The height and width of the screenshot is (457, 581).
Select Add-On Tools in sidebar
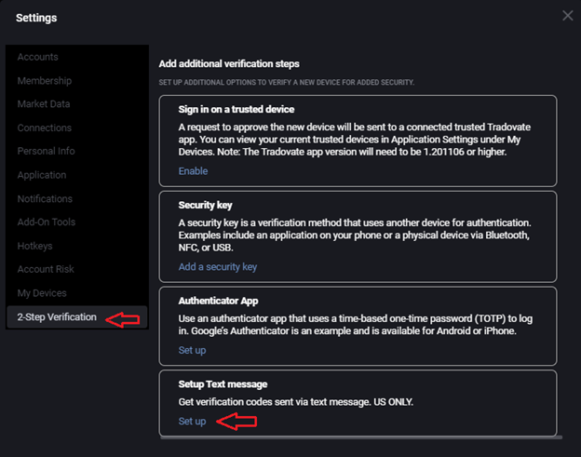tap(47, 222)
